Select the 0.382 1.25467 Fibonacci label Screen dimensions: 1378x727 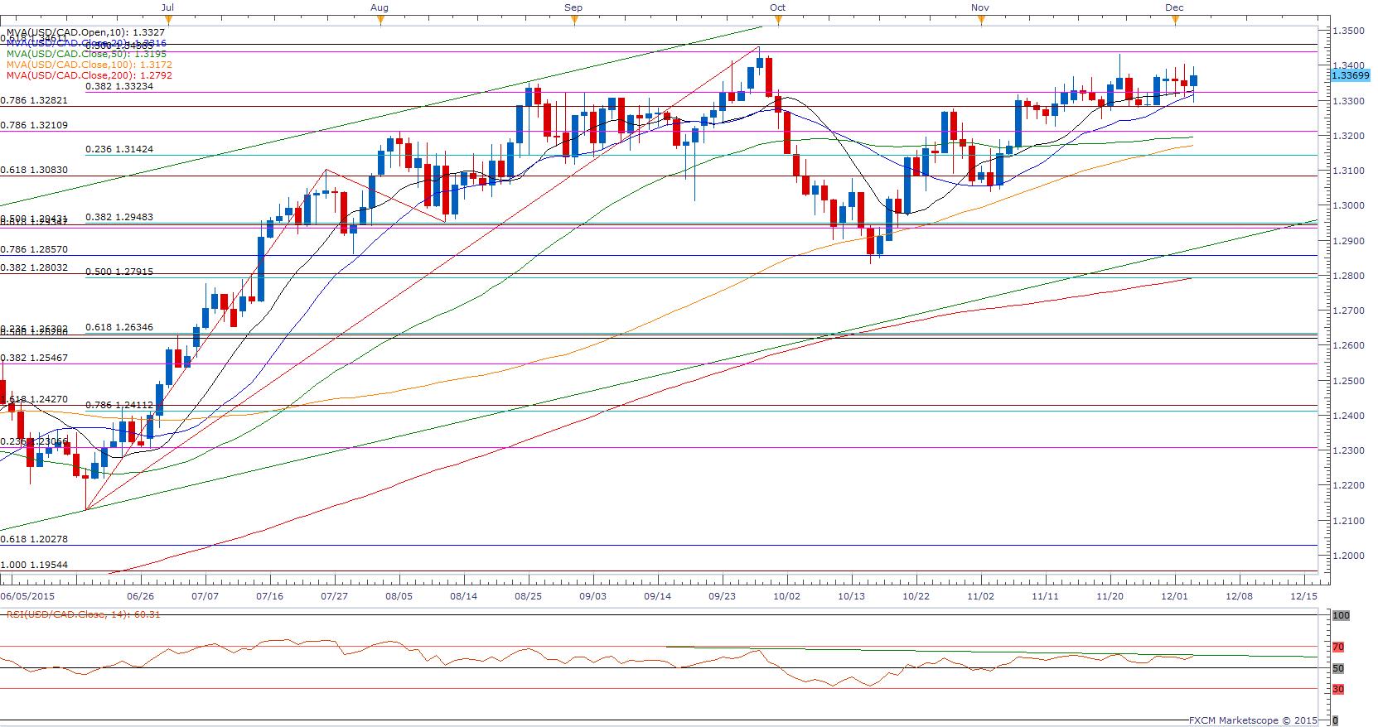[34, 358]
